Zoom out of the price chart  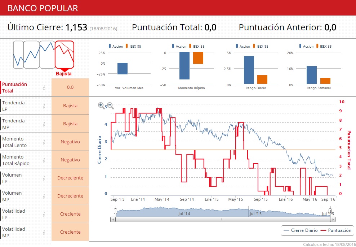pos(110,105)
